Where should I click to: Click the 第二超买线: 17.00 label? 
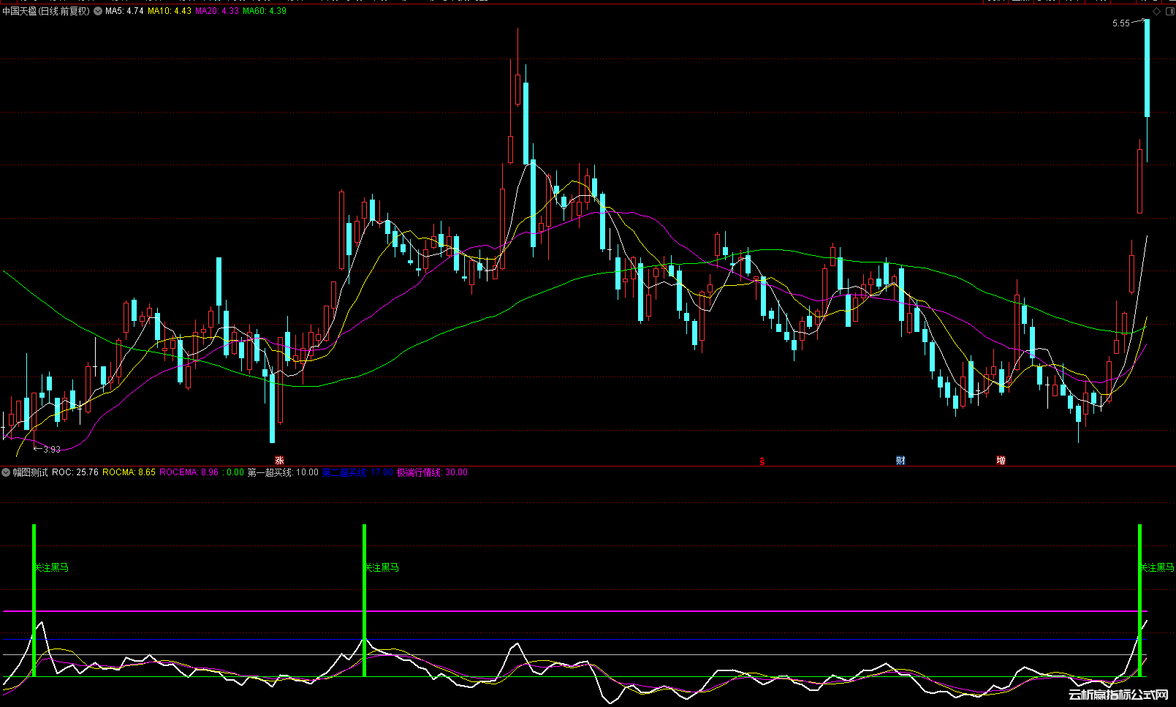[357, 472]
